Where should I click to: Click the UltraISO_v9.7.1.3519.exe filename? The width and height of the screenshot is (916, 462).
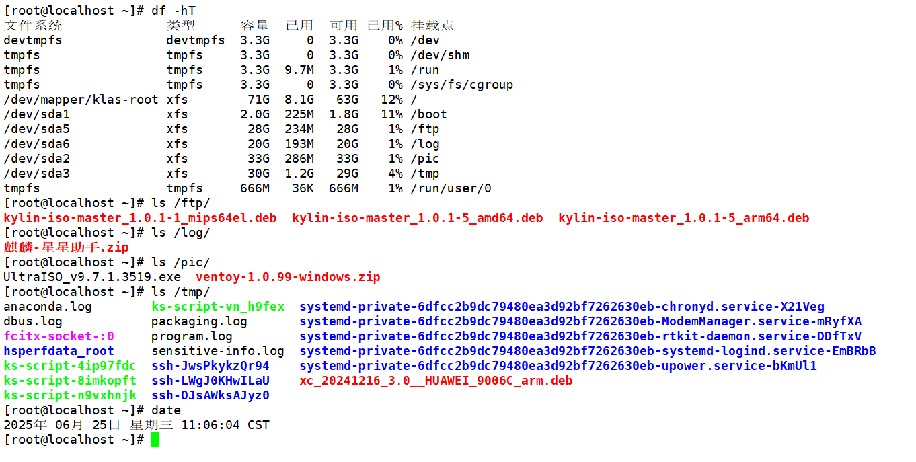click(92, 277)
